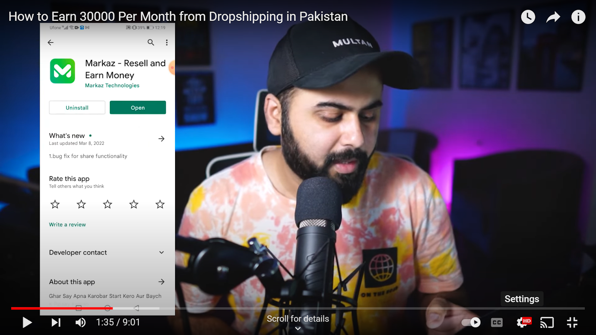Cast video with the Cast icon
This screenshot has width=596, height=335.
click(x=547, y=322)
